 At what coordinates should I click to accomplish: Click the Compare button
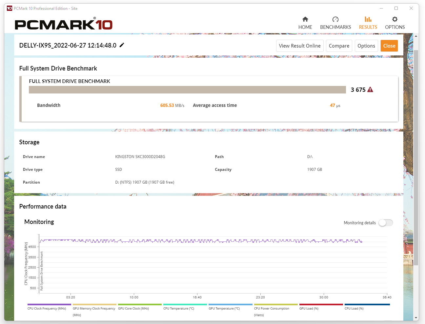tap(339, 46)
